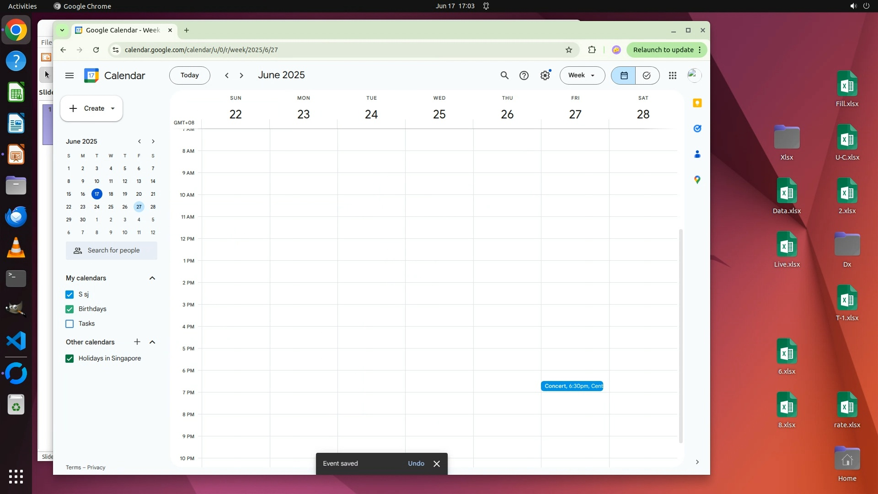Click the calendar search magnifier icon
The image size is (878, 494).
point(504,75)
